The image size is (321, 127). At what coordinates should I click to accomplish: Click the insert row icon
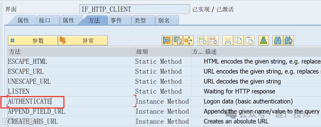pos(203,40)
